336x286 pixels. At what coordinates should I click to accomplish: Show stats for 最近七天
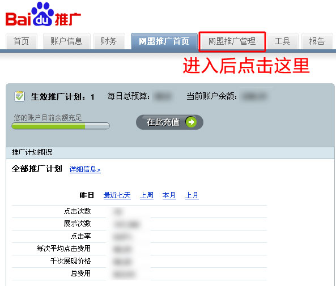[117, 195]
